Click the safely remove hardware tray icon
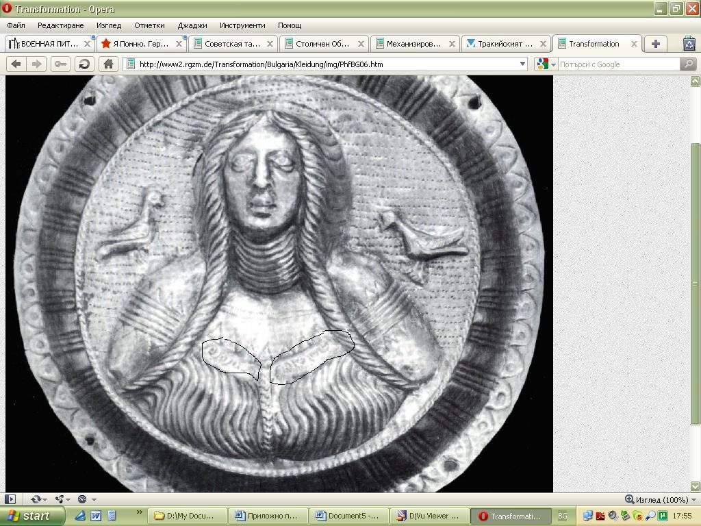 (625, 516)
